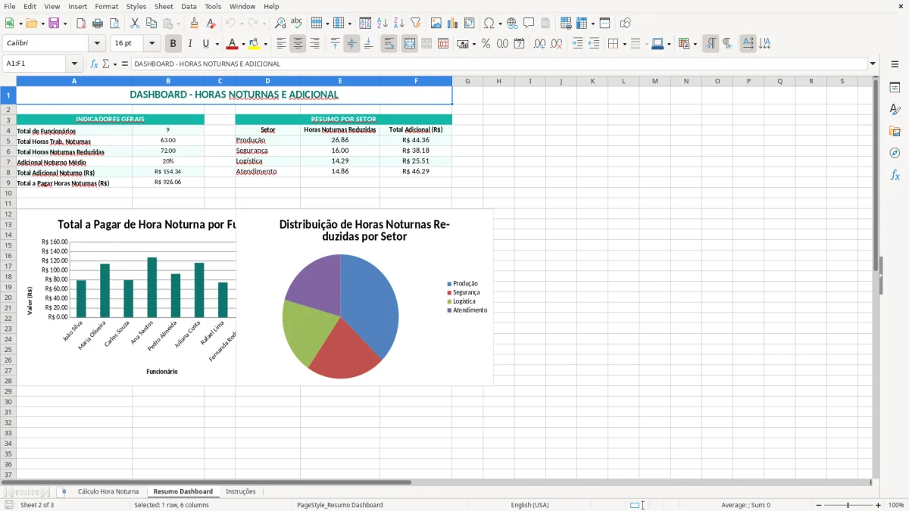Click the Insert Chart icon

pos(453,23)
